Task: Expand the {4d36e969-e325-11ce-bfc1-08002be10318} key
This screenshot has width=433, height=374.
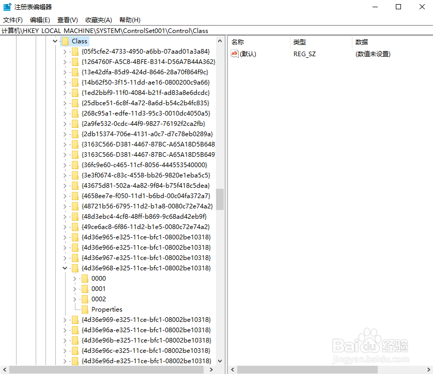Action: (x=65, y=320)
